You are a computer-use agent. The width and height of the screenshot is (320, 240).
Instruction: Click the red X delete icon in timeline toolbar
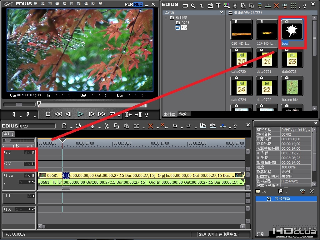coord(151,126)
